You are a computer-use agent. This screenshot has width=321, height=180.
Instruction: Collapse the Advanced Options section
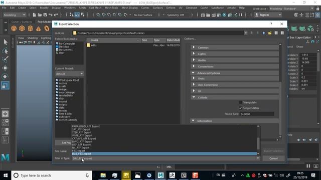click(235, 73)
